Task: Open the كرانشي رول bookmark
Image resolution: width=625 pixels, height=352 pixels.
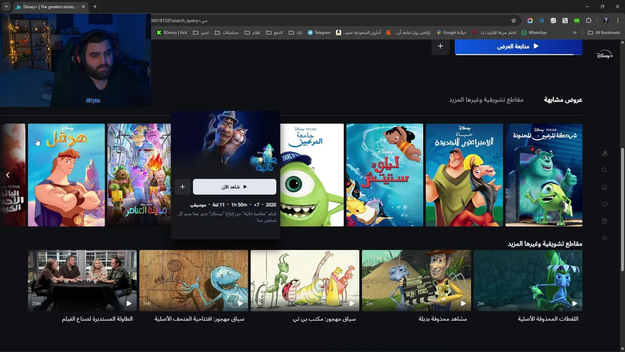Action: (x=408, y=33)
